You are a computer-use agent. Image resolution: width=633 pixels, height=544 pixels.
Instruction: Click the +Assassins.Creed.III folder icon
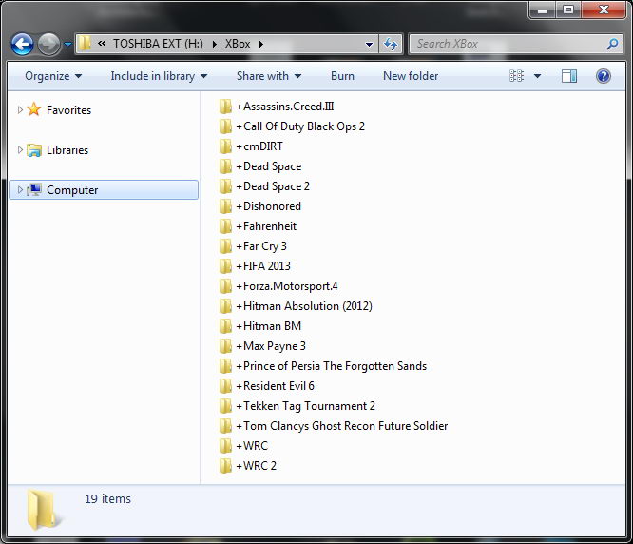click(x=225, y=107)
